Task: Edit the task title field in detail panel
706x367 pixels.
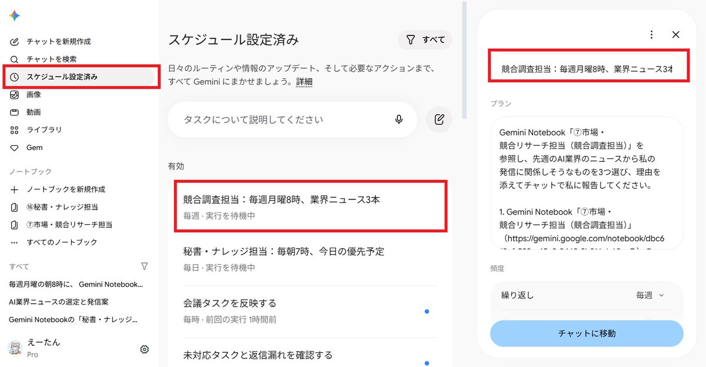Action: pos(587,69)
